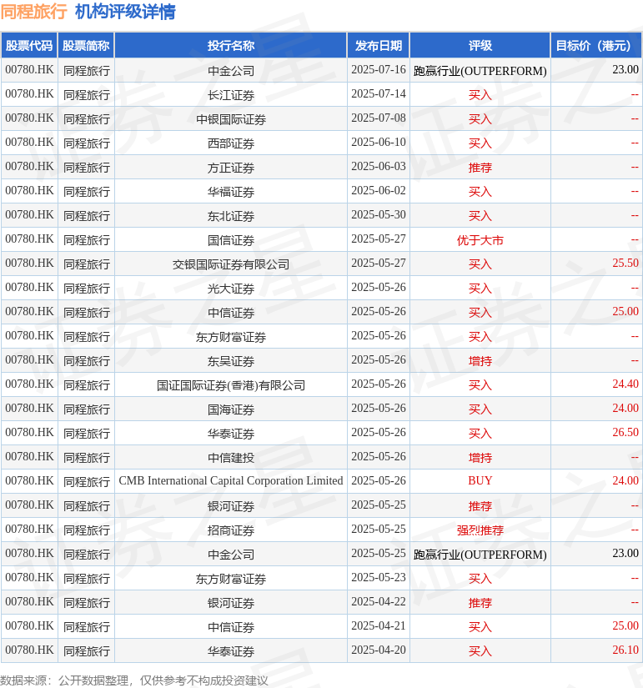Click 华泰证券 in the 2025-04-20 row
The image size is (643, 688).
tap(231, 650)
